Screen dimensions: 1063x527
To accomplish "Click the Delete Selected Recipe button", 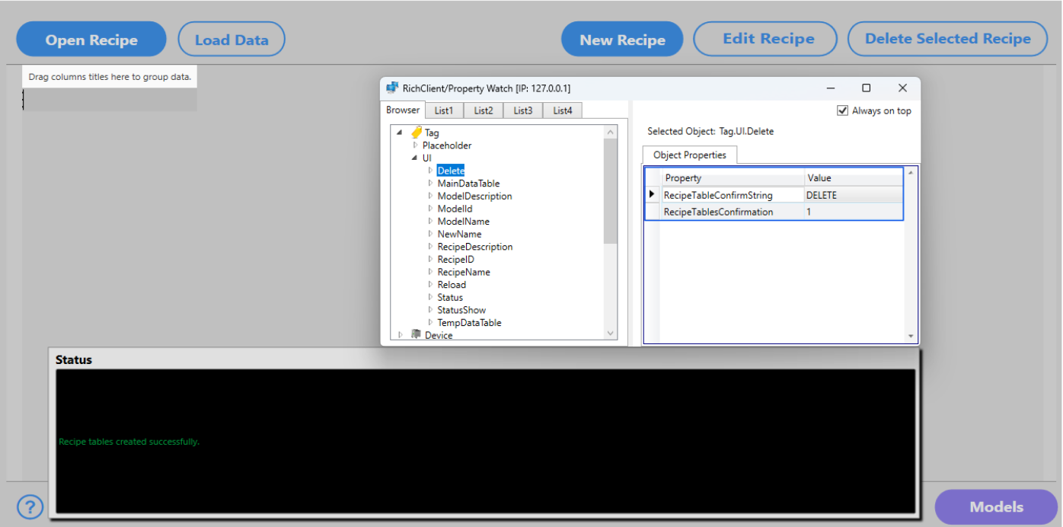I will pos(947,39).
